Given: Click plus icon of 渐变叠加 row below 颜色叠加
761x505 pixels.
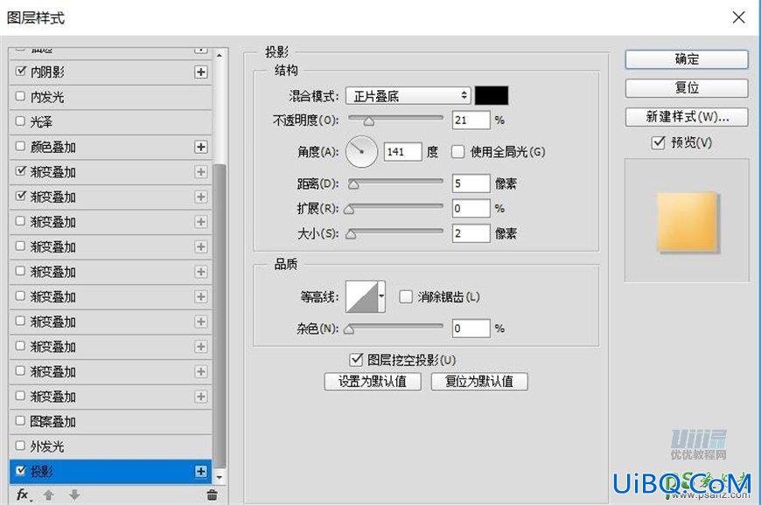Looking at the screenshot, I should [201, 172].
